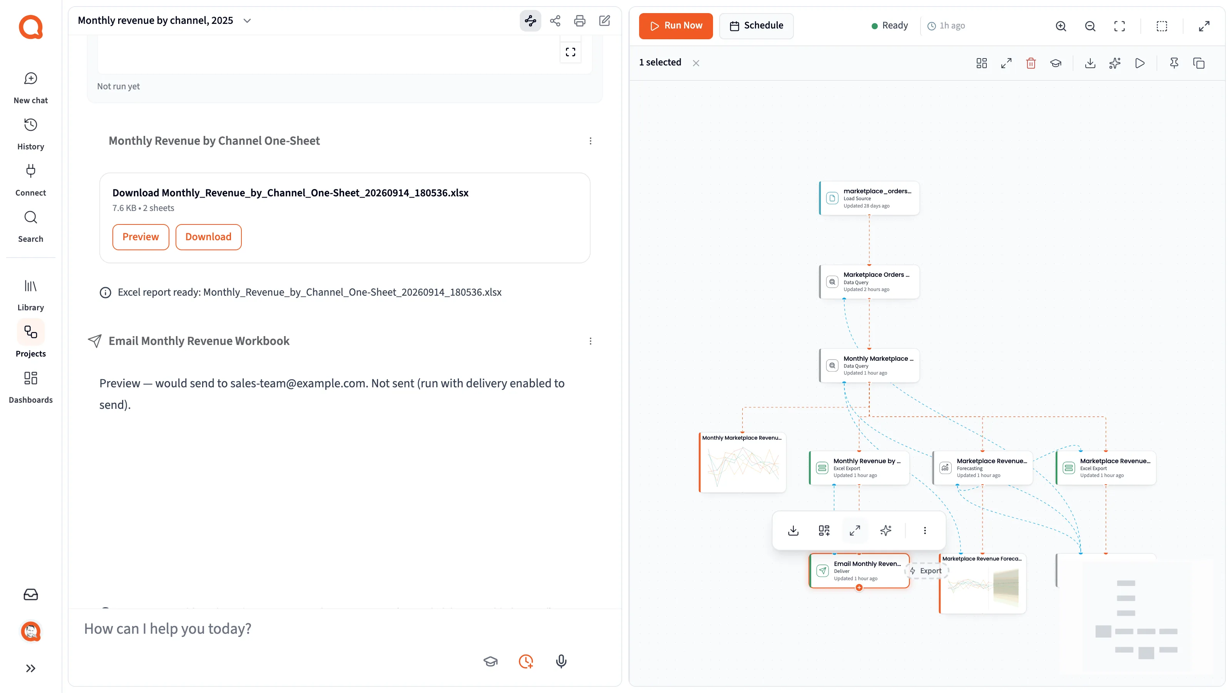The width and height of the screenshot is (1232, 693).
Task: Click the AI sparkle icon in selection toolbar
Action: [1115, 63]
